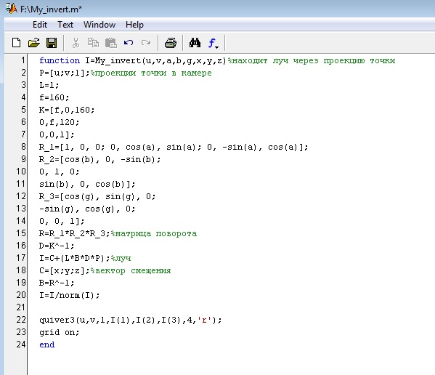The width and height of the screenshot is (435, 375).
Task: Place cursor in the quiver3 line
Action: pos(131,320)
